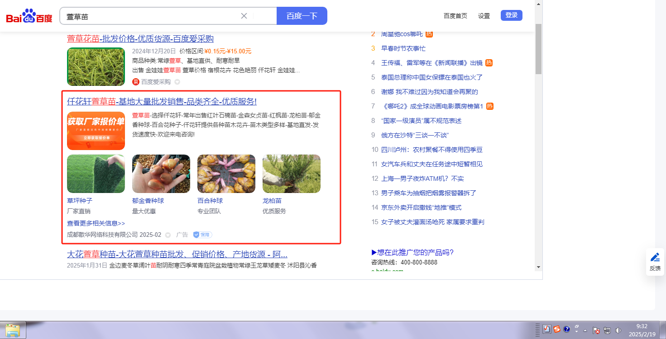
Task: Open Action Center flag tray icon
Action: (x=596, y=330)
